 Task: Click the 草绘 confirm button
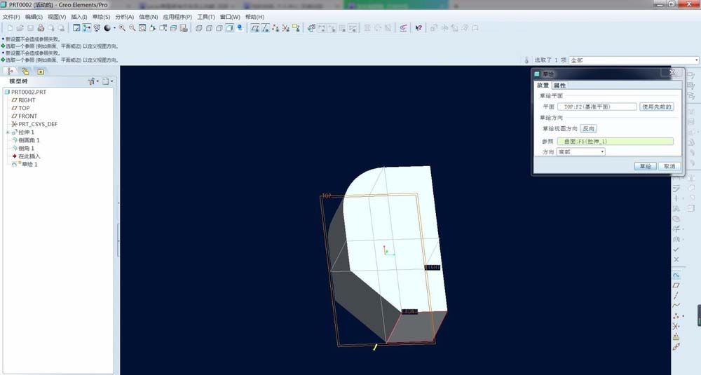[645, 166]
